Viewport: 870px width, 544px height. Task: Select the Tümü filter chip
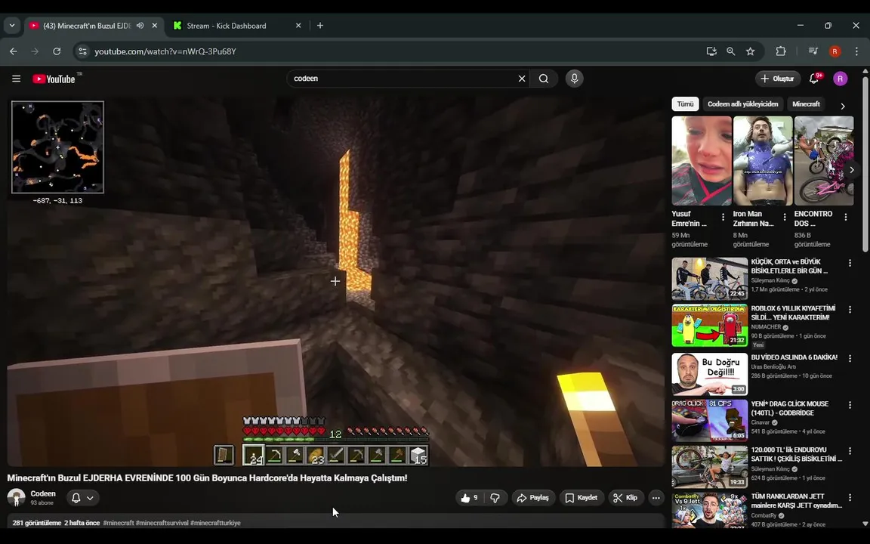[x=685, y=104]
